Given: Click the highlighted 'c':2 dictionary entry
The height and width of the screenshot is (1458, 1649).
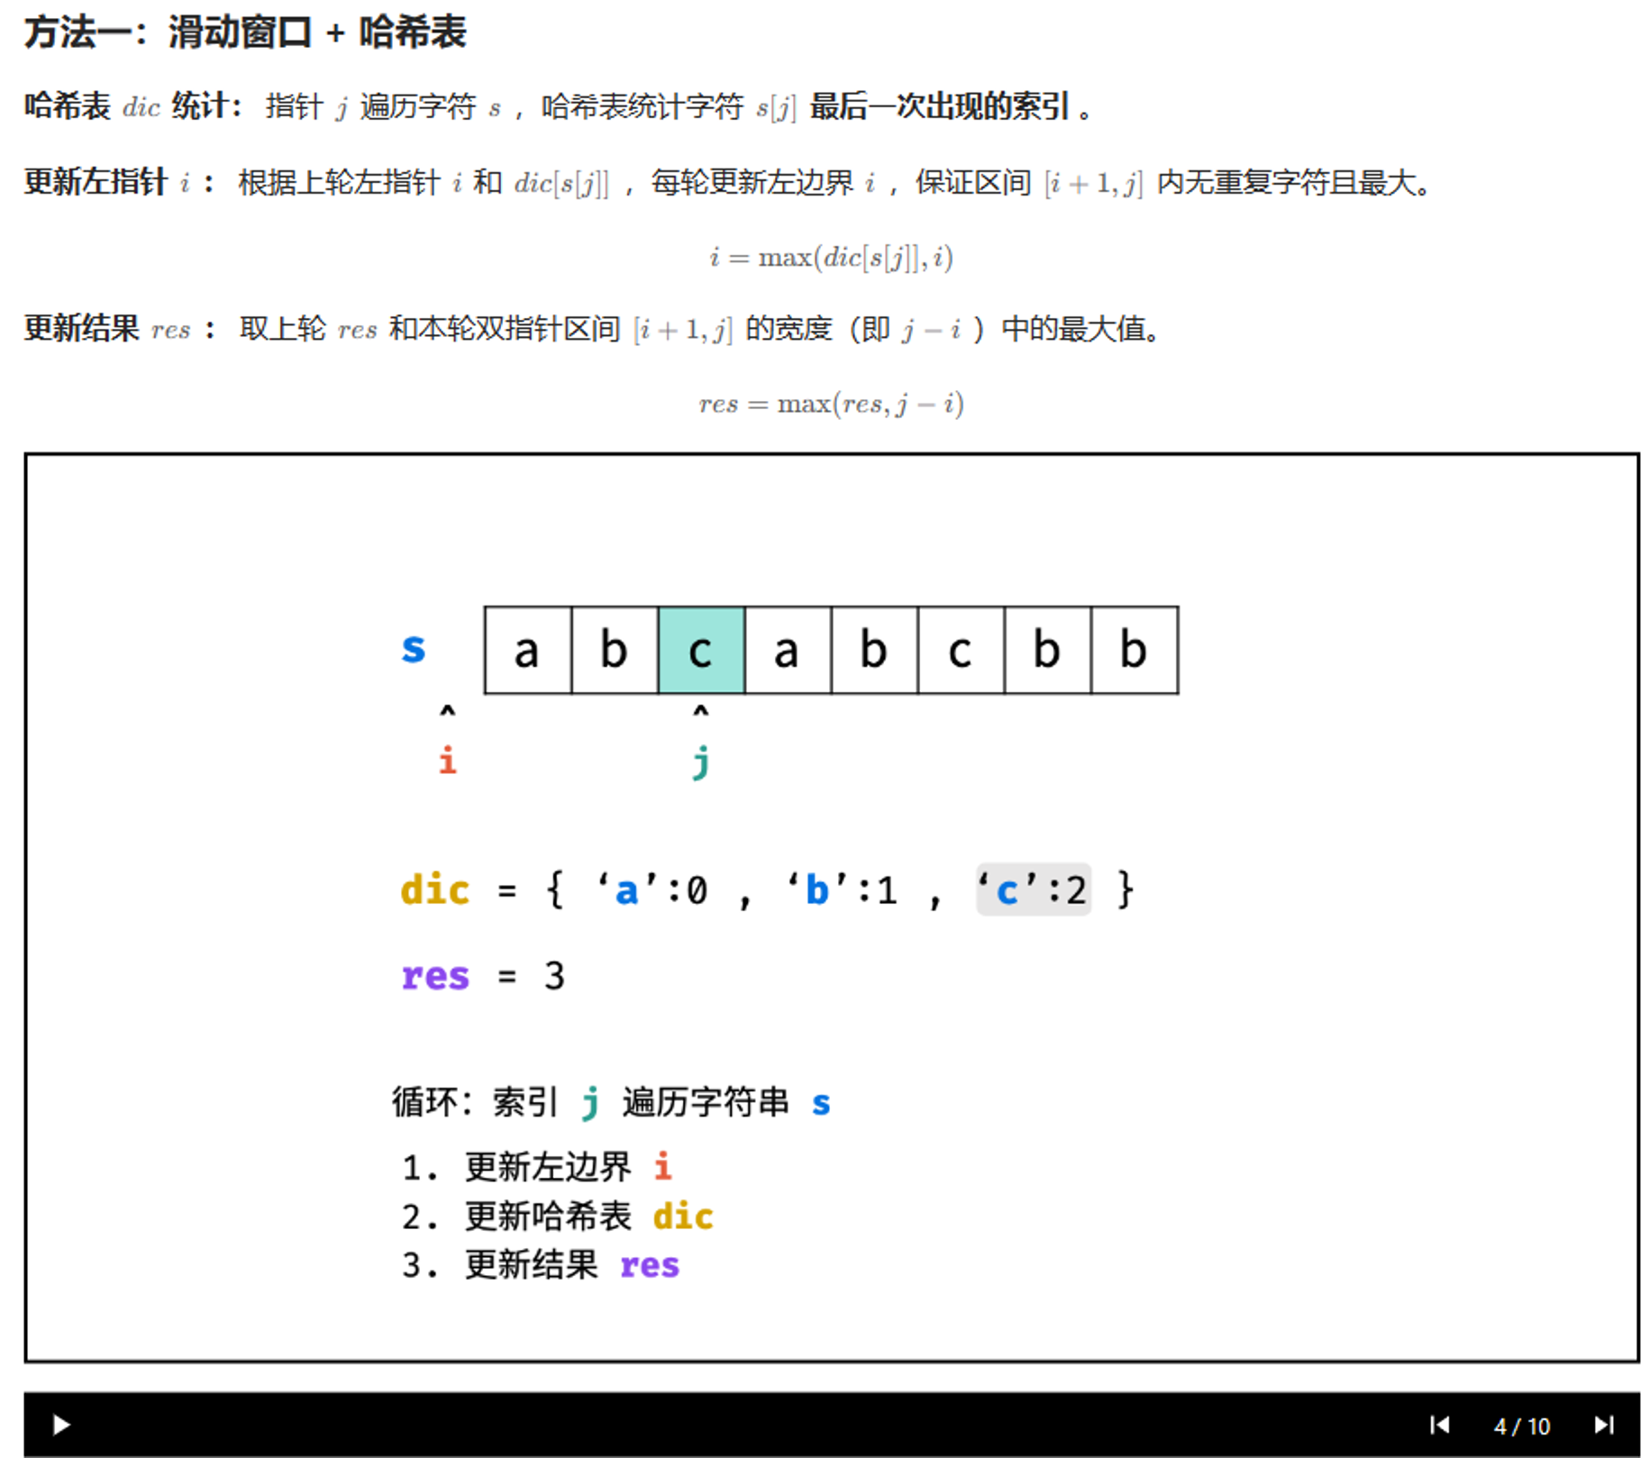Looking at the screenshot, I should [x=1033, y=890].
